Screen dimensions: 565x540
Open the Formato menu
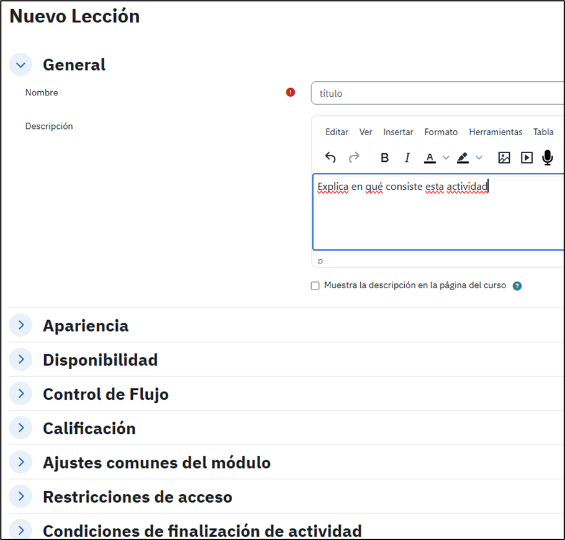point(441,132)
